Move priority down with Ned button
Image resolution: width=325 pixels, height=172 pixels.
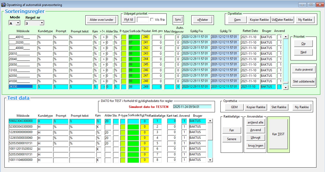tap(303, 52)
